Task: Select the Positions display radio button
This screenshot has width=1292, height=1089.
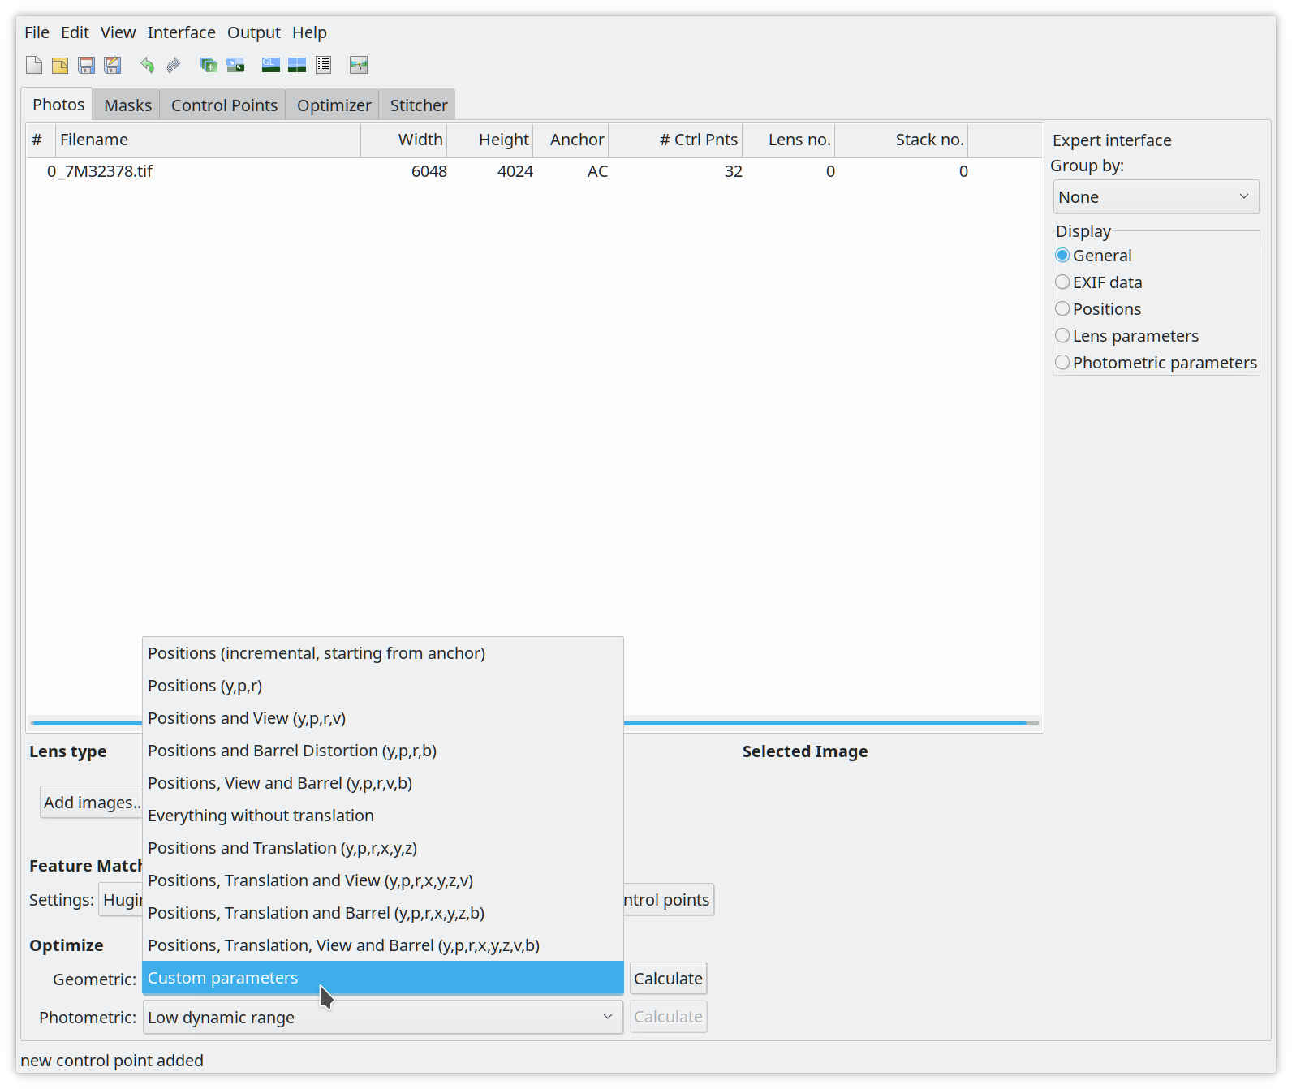Action: [1098, 309]
